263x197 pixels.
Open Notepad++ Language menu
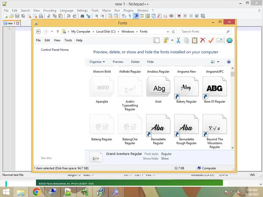pyautogui.click(x=67, y=10)
